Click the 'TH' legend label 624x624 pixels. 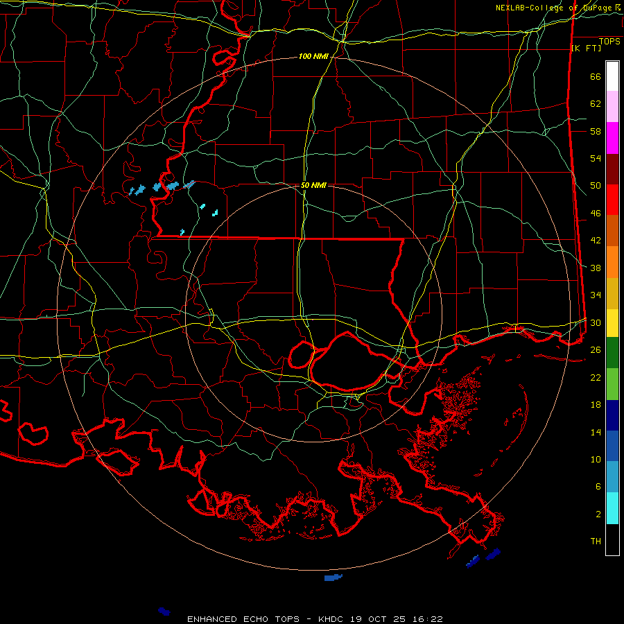coord(596,541)
